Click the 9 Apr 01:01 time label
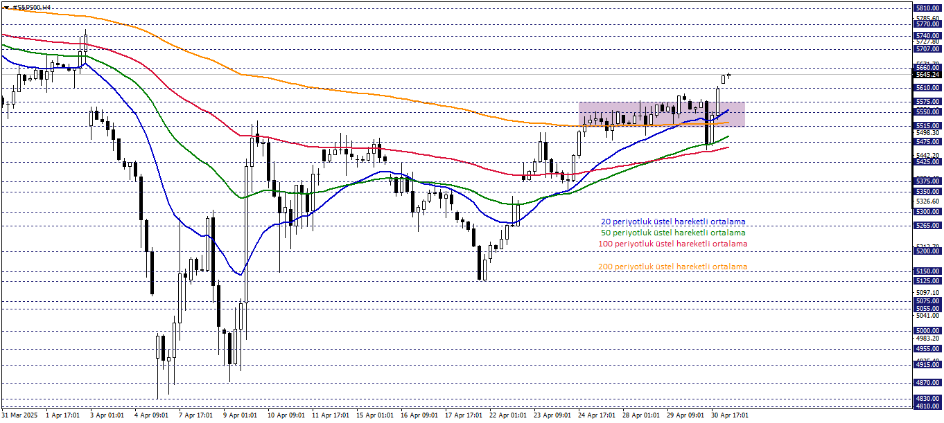944x423 pixels. tap(240, 416)
